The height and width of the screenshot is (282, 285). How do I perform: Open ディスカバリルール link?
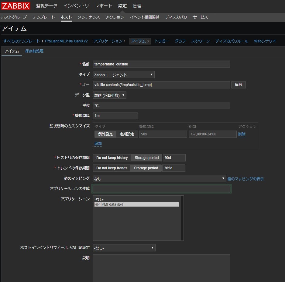coord(232,41)
